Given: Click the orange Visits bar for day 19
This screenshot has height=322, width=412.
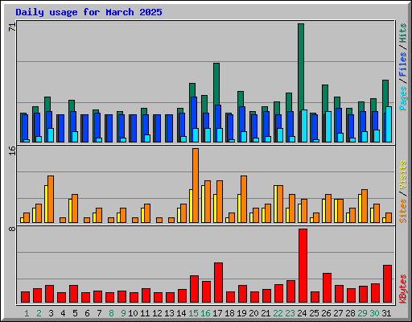Looking at the screenshot, I should pos(244,199).
